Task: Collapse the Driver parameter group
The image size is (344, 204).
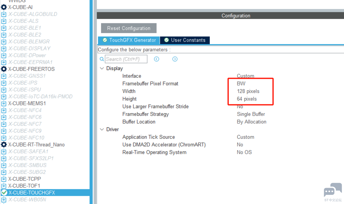Action: pos(102,129)
